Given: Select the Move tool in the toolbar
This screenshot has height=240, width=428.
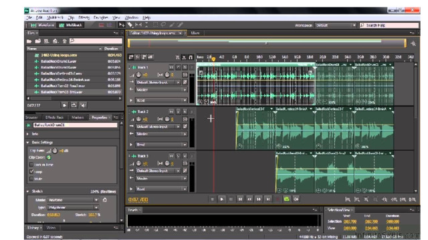Looking at the screenshot, I should pos(122,25).
